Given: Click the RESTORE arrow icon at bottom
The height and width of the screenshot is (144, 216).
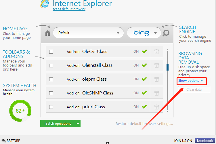Looking at the screenshot, I should 3,141.
